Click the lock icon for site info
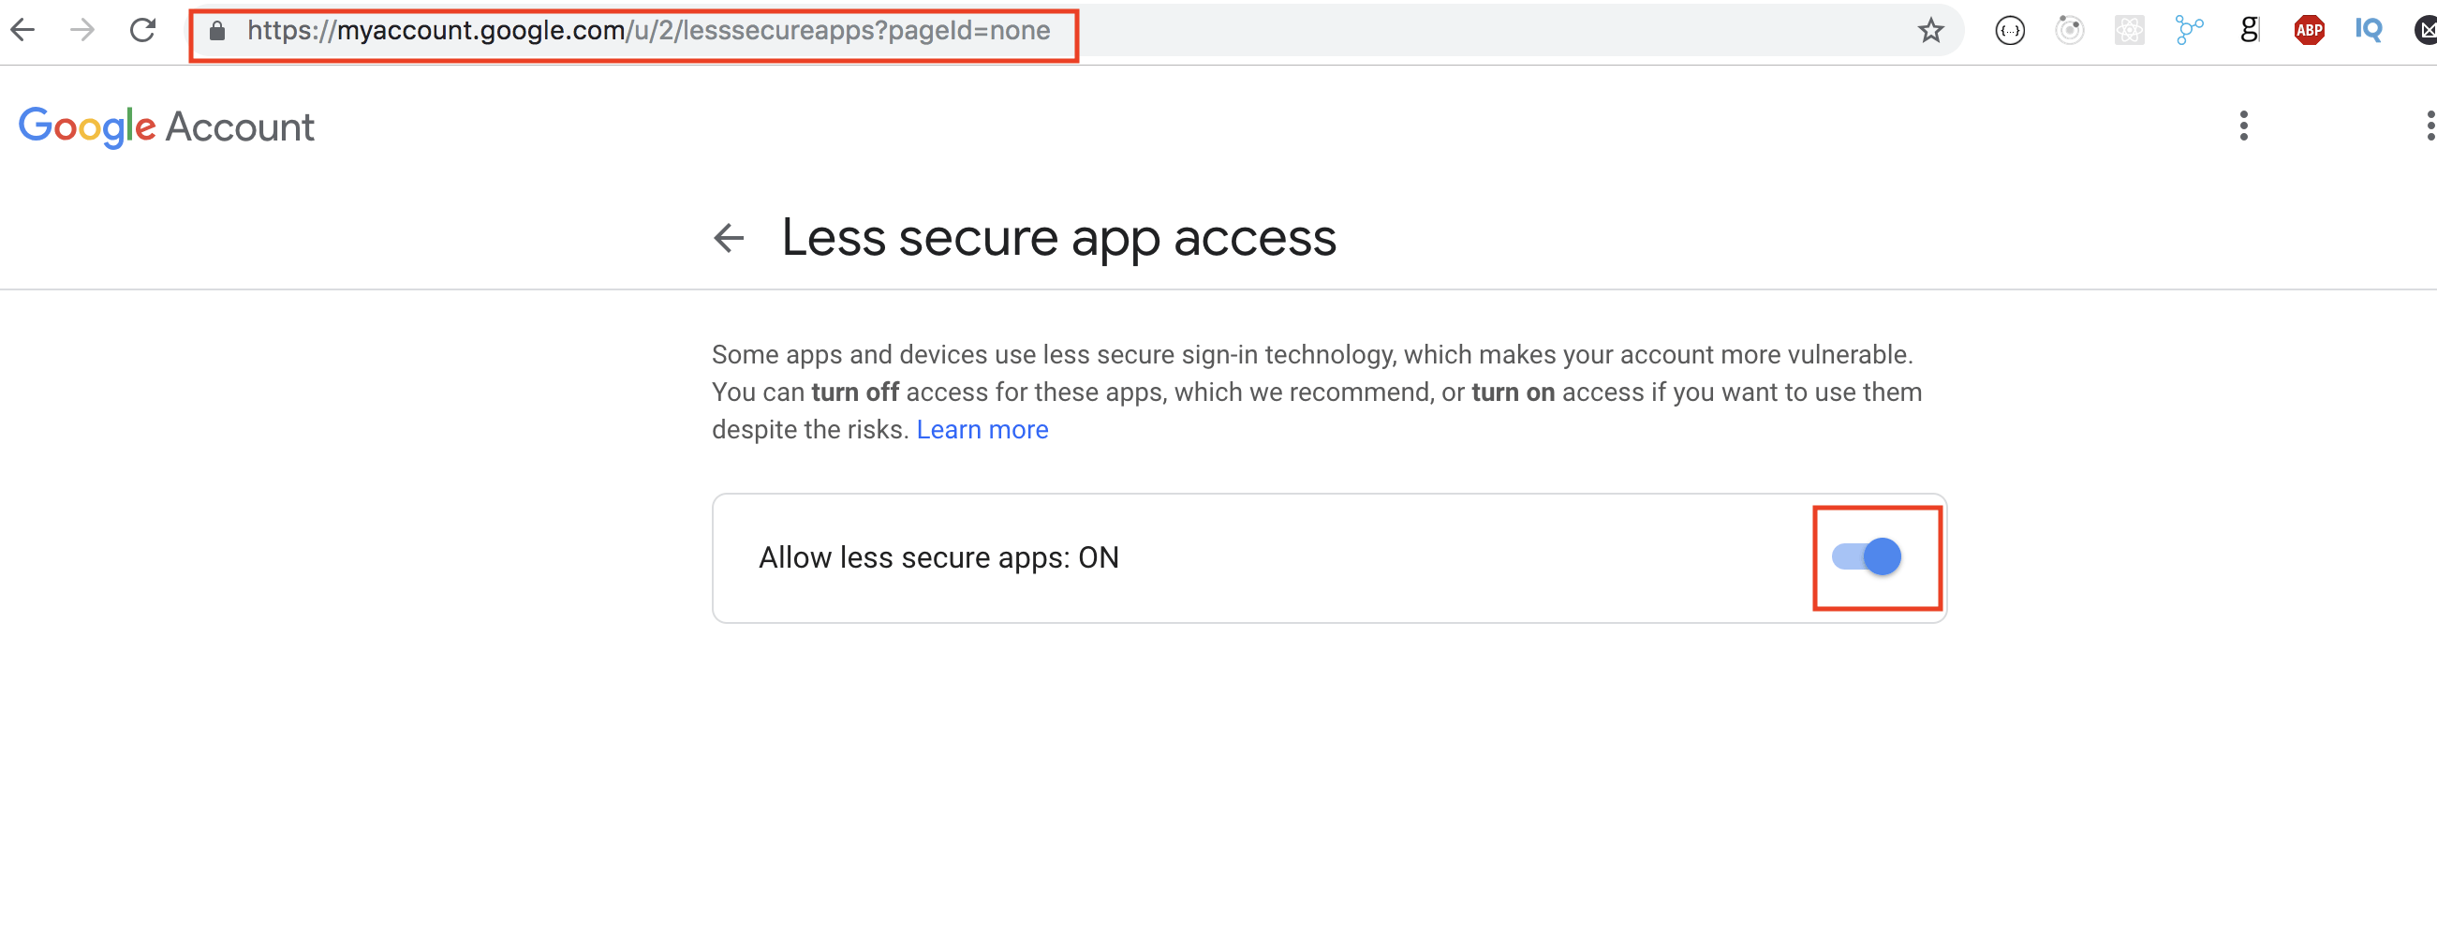The width and height of the screenshot is (2437, 948). tap(217, 31)
